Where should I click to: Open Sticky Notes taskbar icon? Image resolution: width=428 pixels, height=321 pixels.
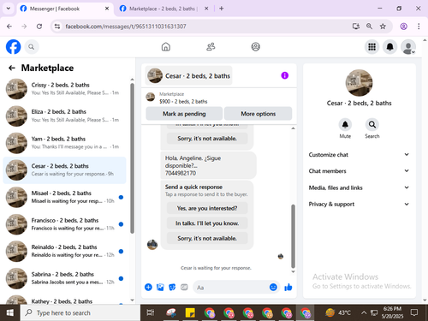(x=190, y=312)
